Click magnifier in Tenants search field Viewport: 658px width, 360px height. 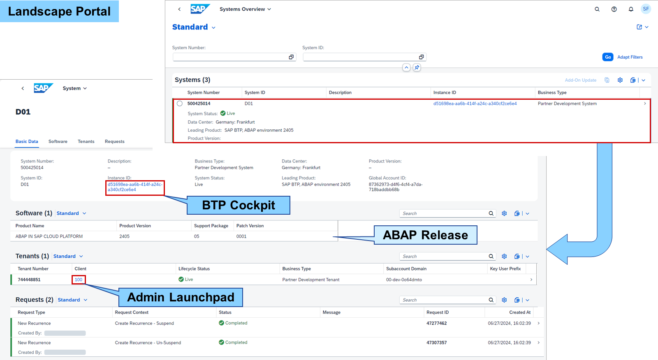(x=491, y=257)
